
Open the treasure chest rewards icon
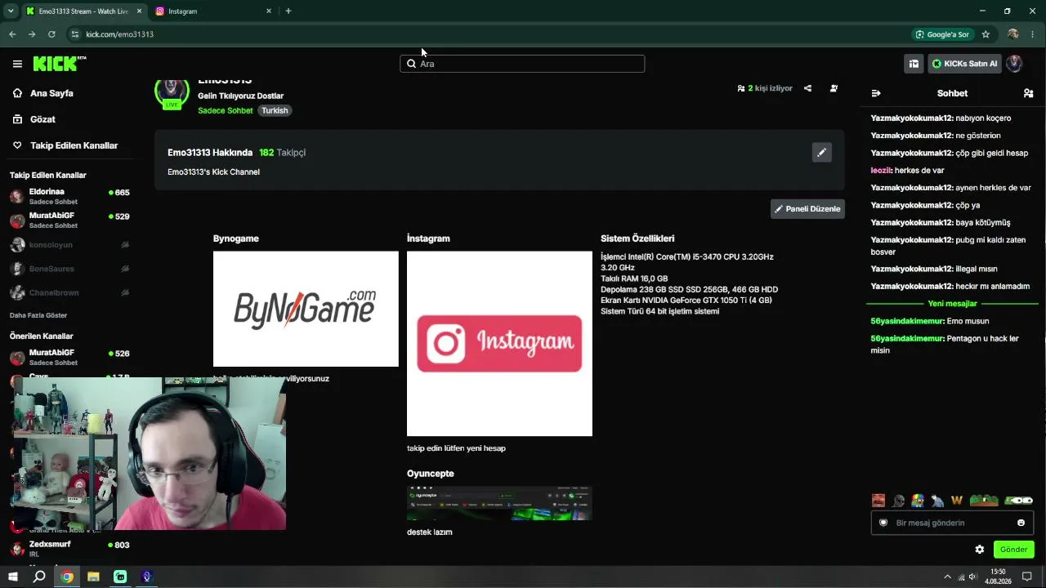914,64
